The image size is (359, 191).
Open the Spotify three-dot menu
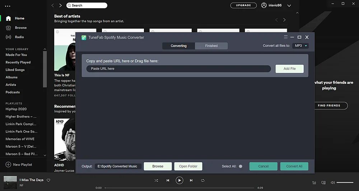point(8,6)
